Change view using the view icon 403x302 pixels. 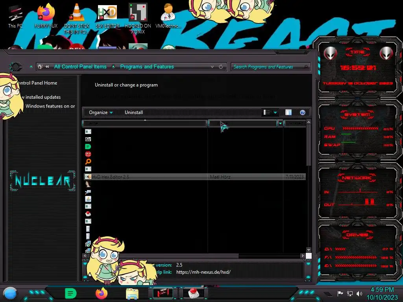pyautogui.click(x=267, y=112)
